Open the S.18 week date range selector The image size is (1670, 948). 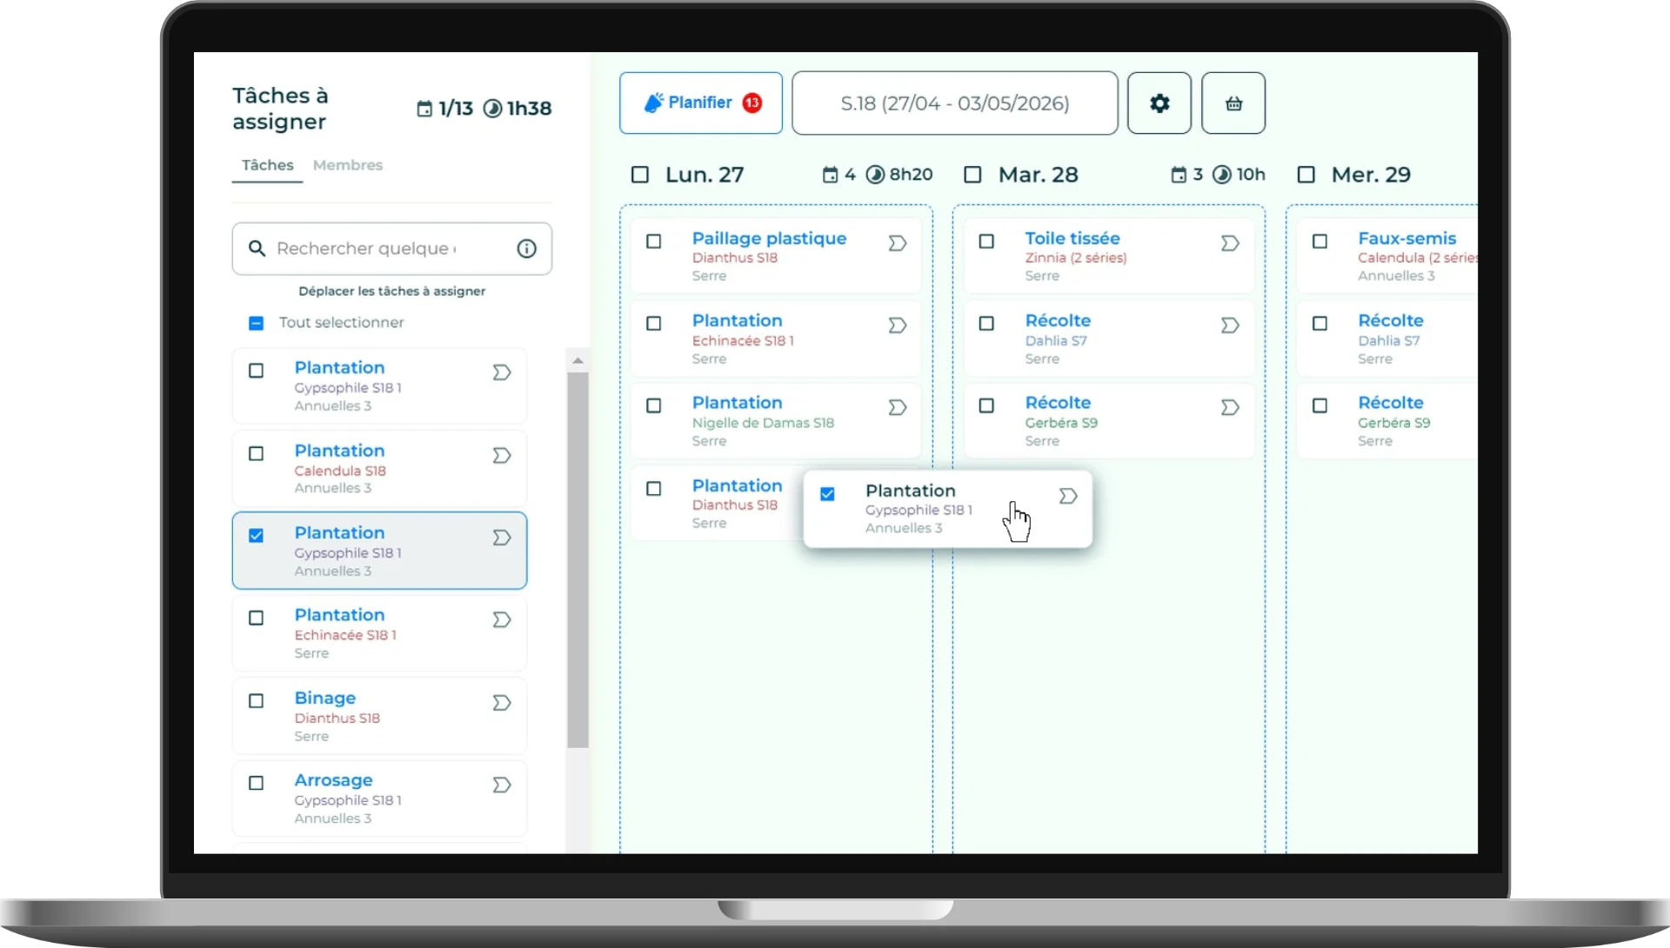[x=954, y=103]
